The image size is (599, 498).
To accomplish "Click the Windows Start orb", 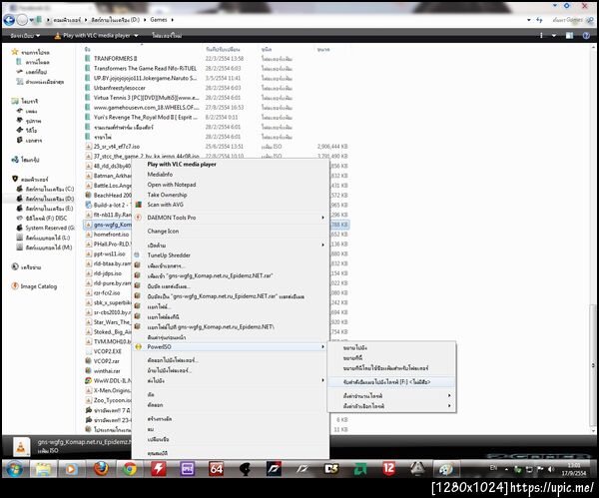I will tap(15, 469).
